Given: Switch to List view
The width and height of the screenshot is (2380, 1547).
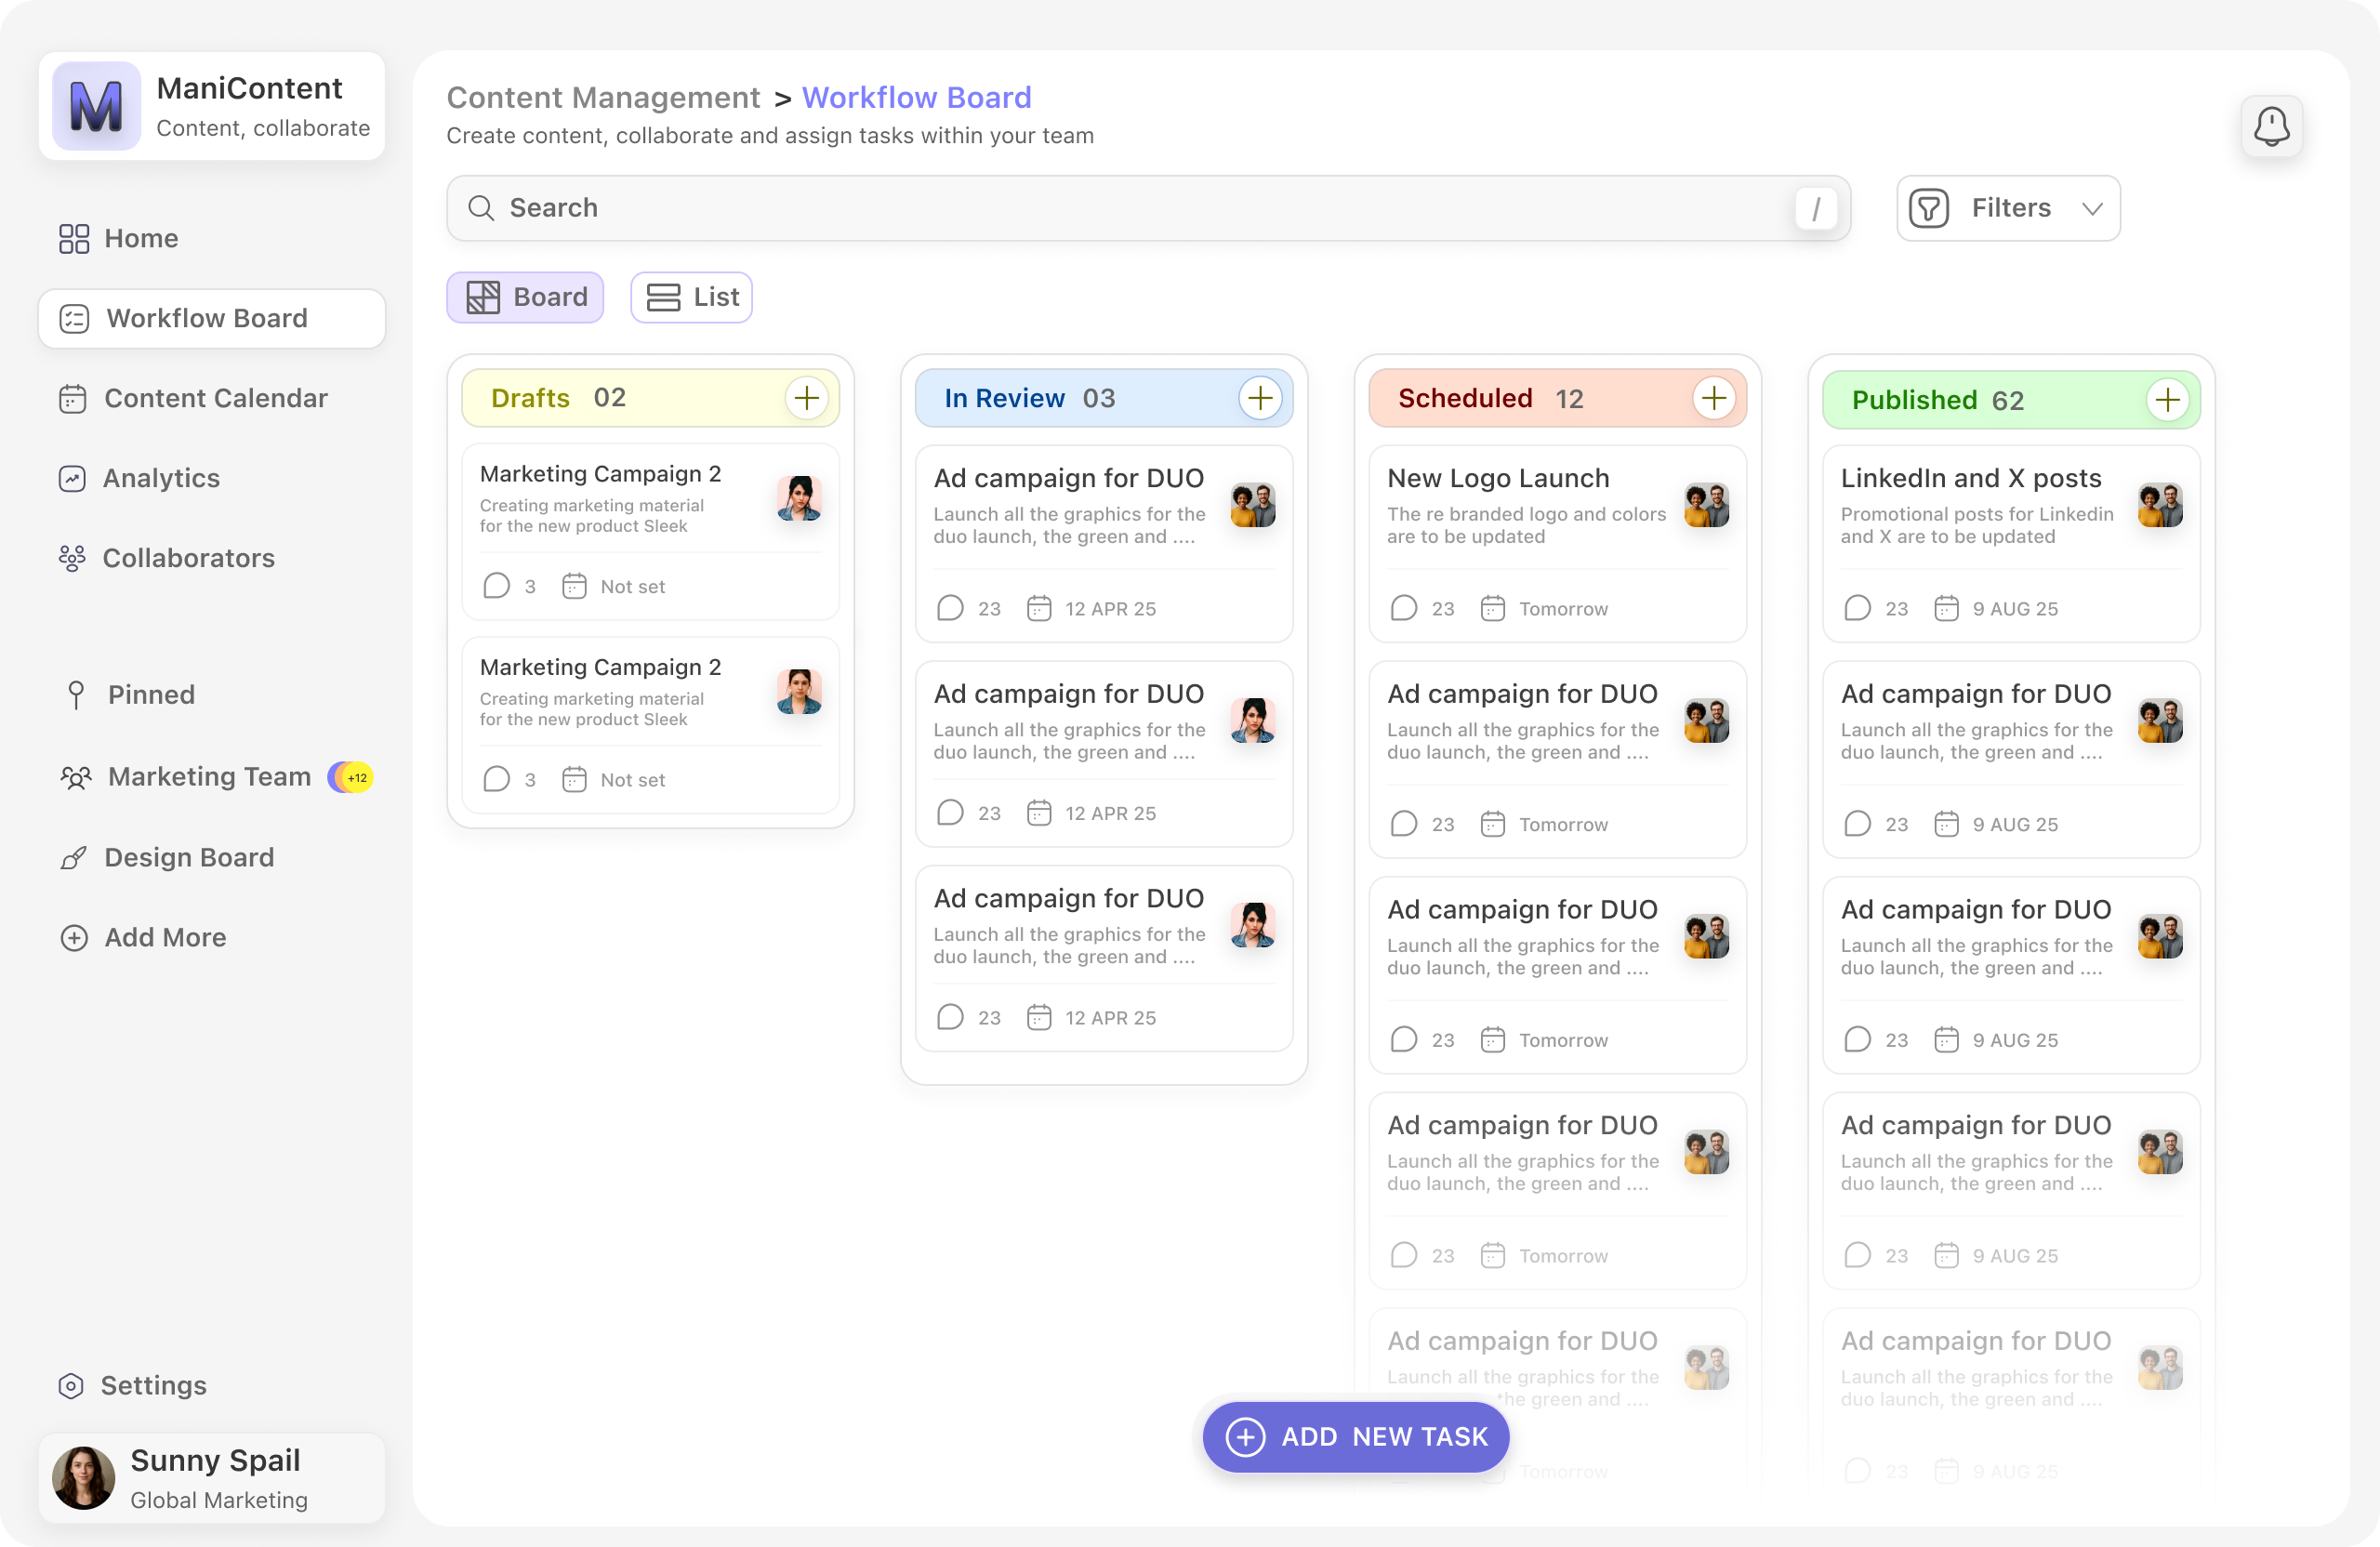Looking at the screenshot, I should click(691, 297).
